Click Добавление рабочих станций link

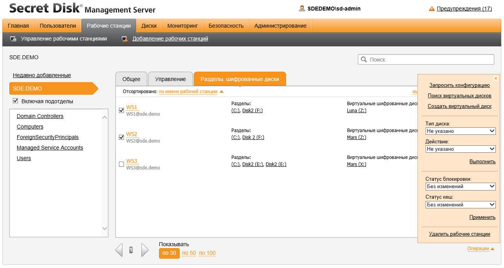(x=170, y=39)
